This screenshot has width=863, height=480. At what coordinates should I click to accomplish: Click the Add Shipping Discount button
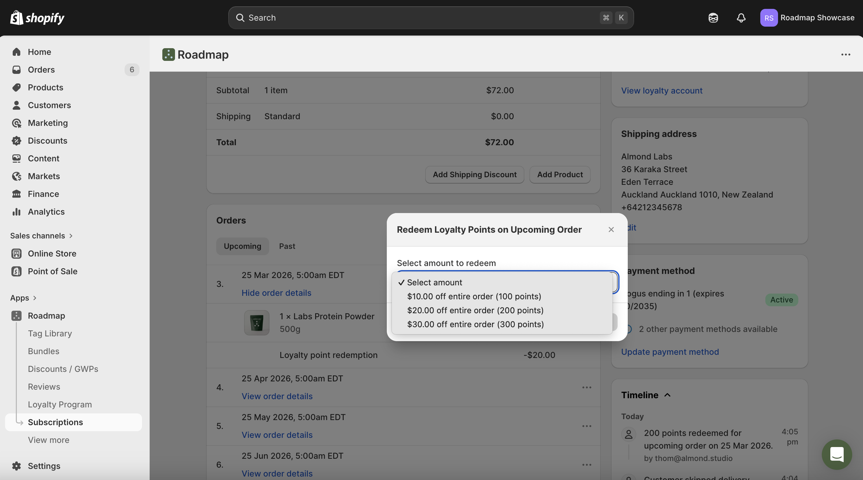(x=474, y=174)
